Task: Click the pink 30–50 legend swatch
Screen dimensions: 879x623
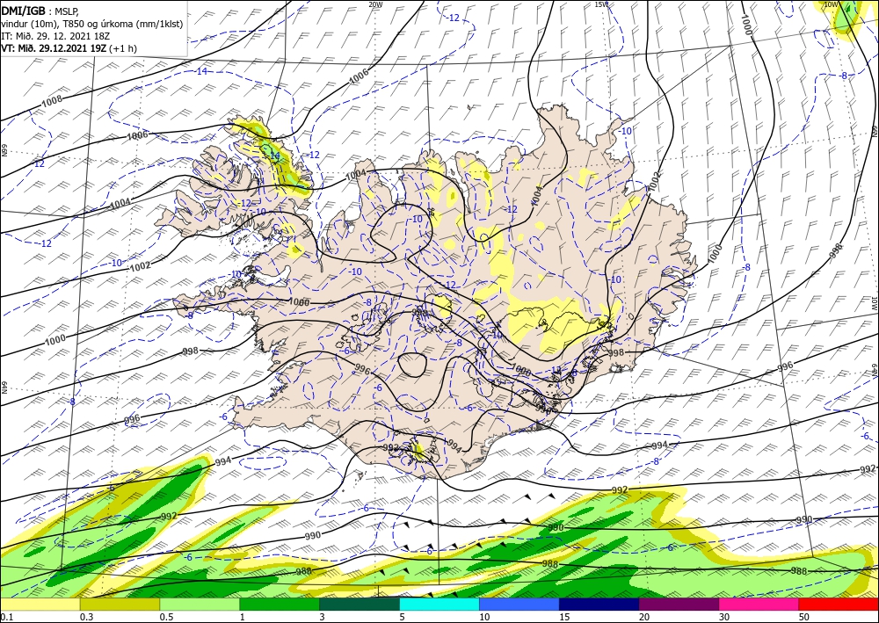Action: click(759, 605)
